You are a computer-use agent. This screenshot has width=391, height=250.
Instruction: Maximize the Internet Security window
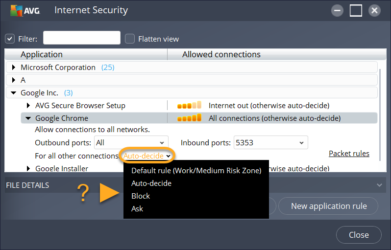coord(356,10)
